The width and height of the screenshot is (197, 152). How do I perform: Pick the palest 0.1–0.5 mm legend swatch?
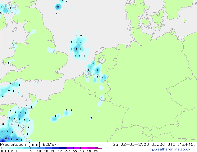5,148
